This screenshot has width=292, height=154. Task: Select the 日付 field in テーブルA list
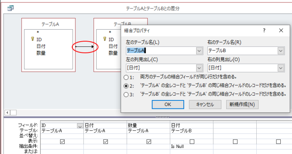click(41, 46)
